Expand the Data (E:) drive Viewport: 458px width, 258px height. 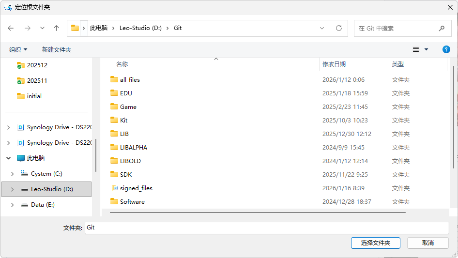[12, 205]
